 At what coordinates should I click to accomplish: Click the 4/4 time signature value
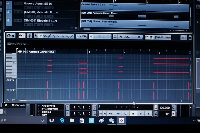pyautogui.click(x=167, y=114)
